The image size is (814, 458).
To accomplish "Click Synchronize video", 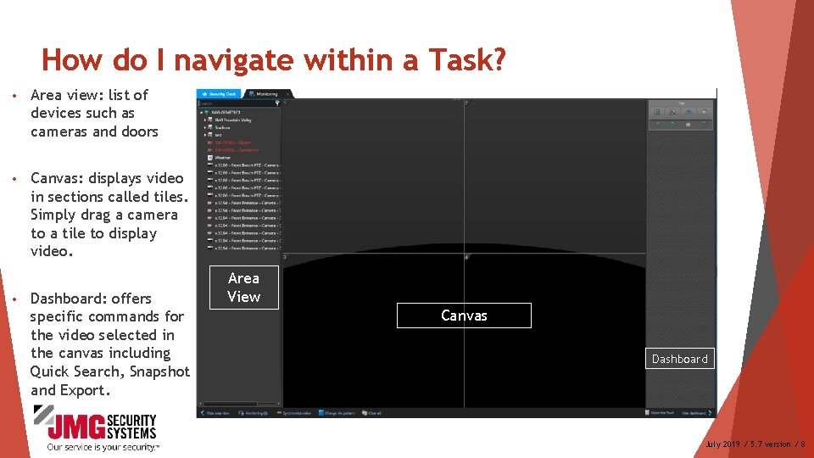I will pyautogui.click(x=294, y=413).
